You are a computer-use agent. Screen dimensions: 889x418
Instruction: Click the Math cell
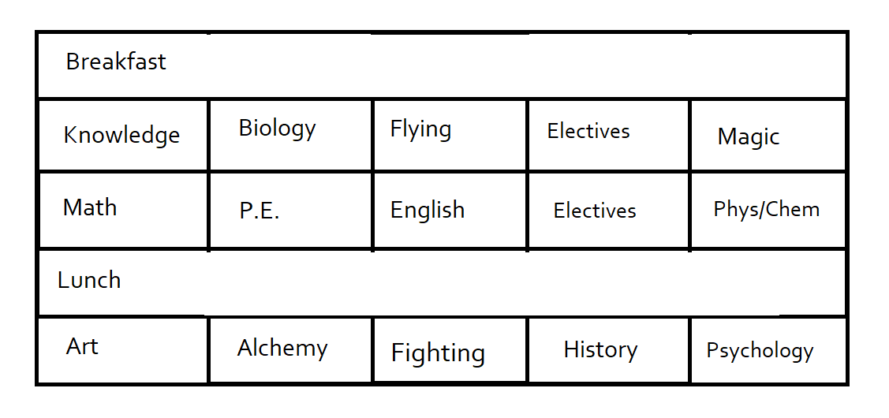pyautogui.click(x=123, y=211)
